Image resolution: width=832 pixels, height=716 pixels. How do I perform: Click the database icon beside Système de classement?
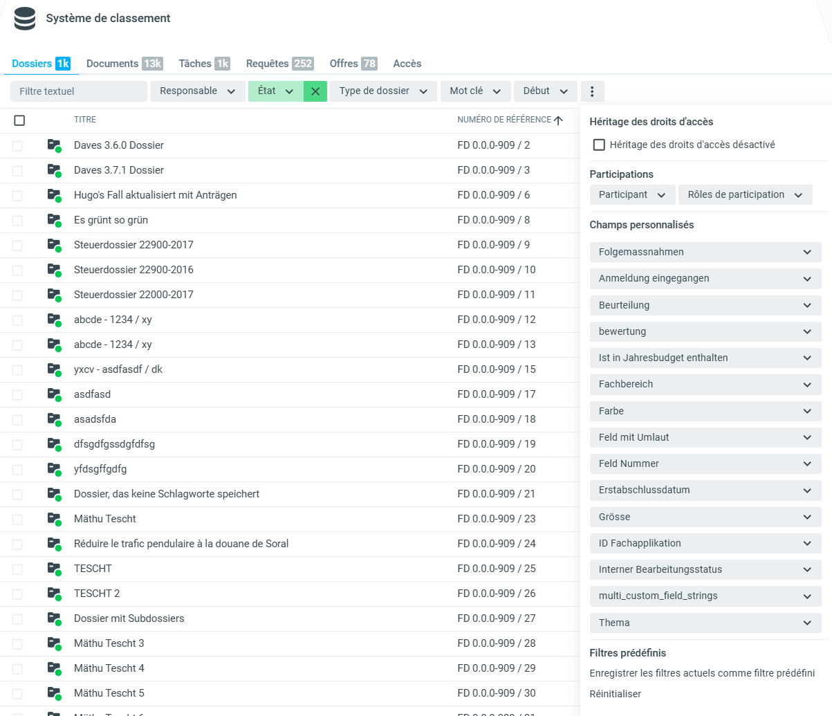24,19
